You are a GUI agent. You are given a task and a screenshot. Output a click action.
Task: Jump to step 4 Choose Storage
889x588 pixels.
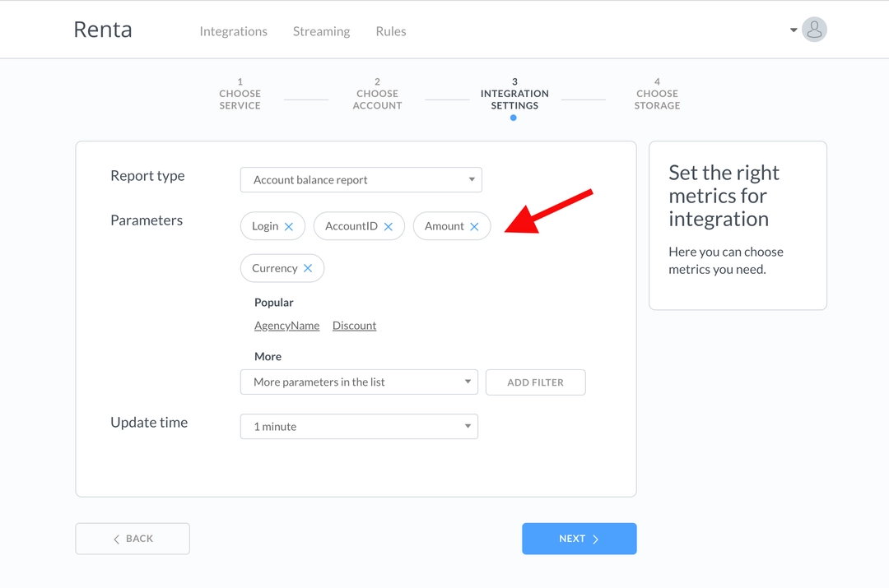coord(657,94)
